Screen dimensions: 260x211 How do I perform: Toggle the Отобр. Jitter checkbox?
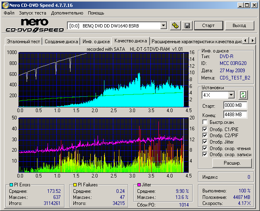point(205,142)
